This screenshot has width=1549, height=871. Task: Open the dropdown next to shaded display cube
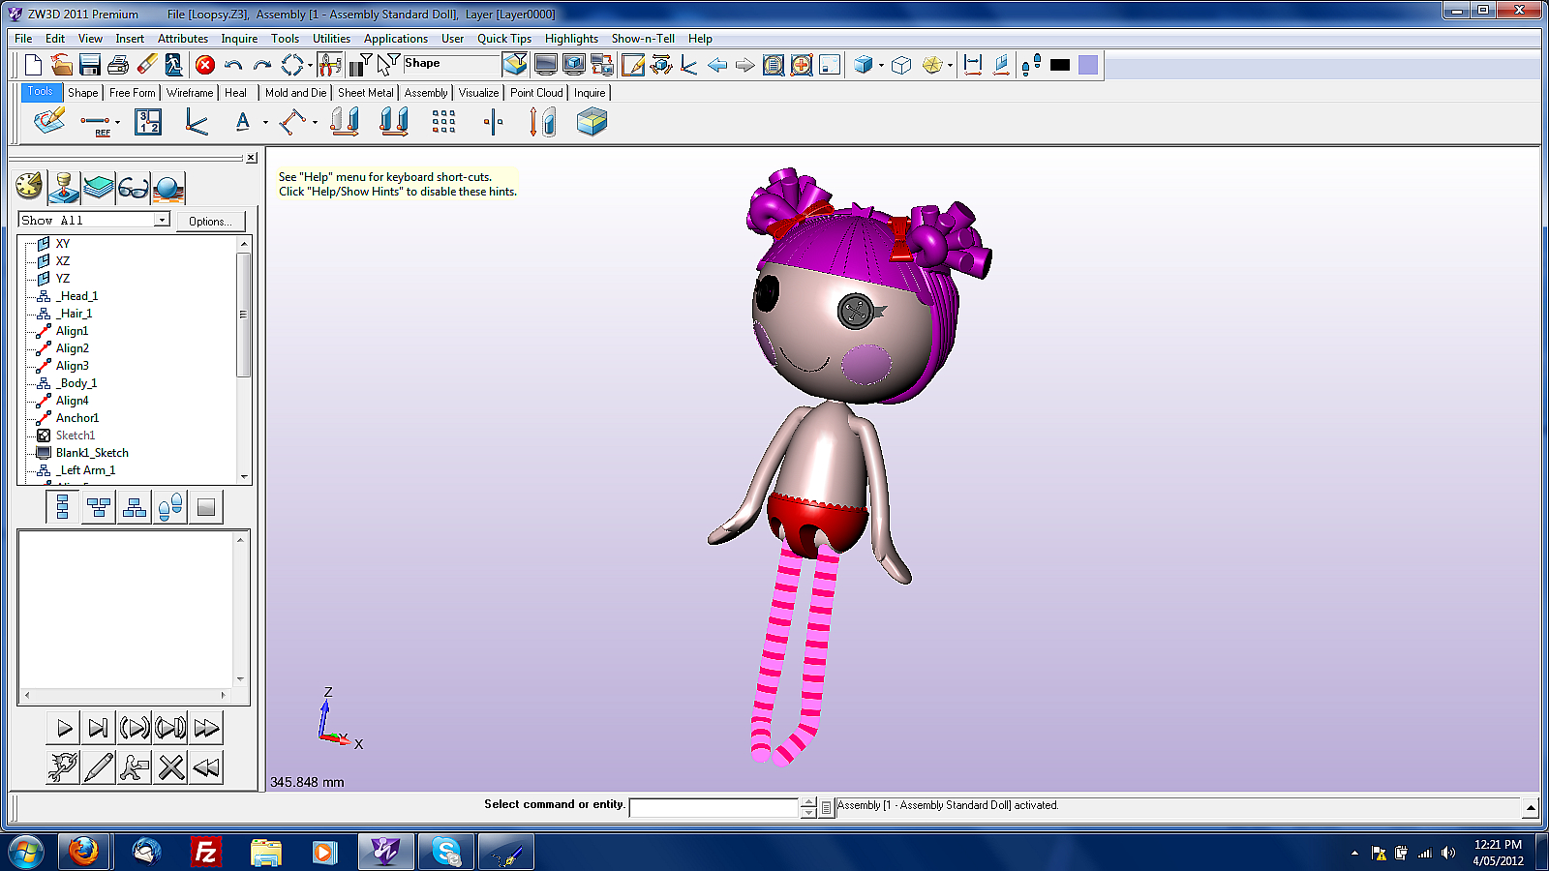(881, 65)
